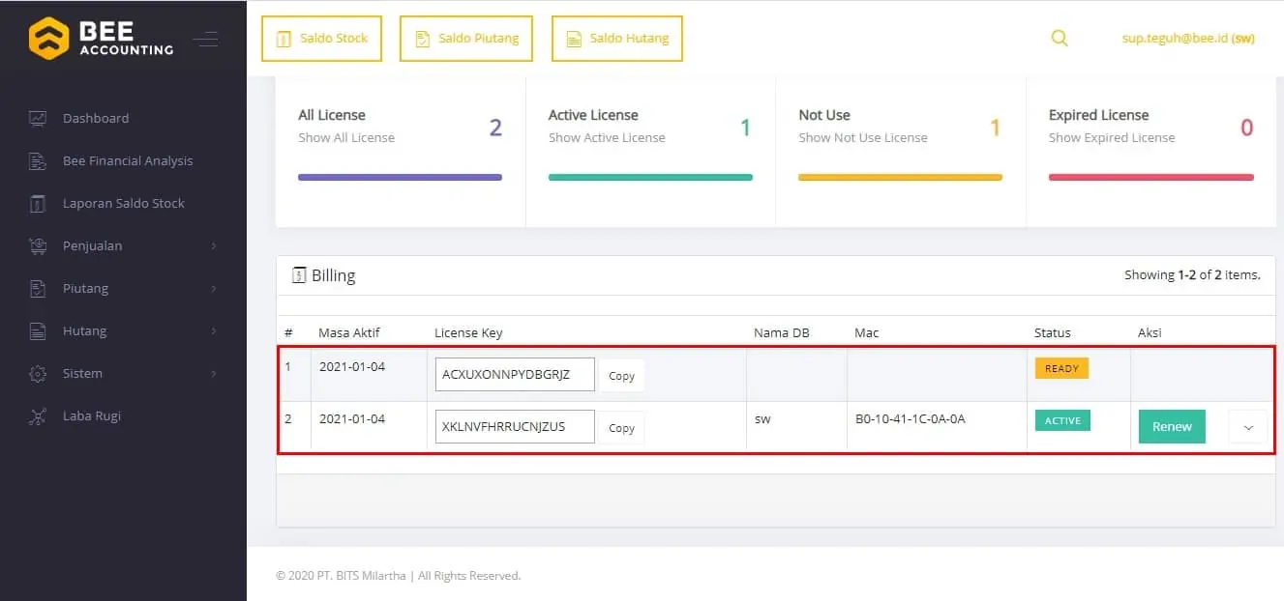Open the Saldo Stock shortcut

click(321, 39)
